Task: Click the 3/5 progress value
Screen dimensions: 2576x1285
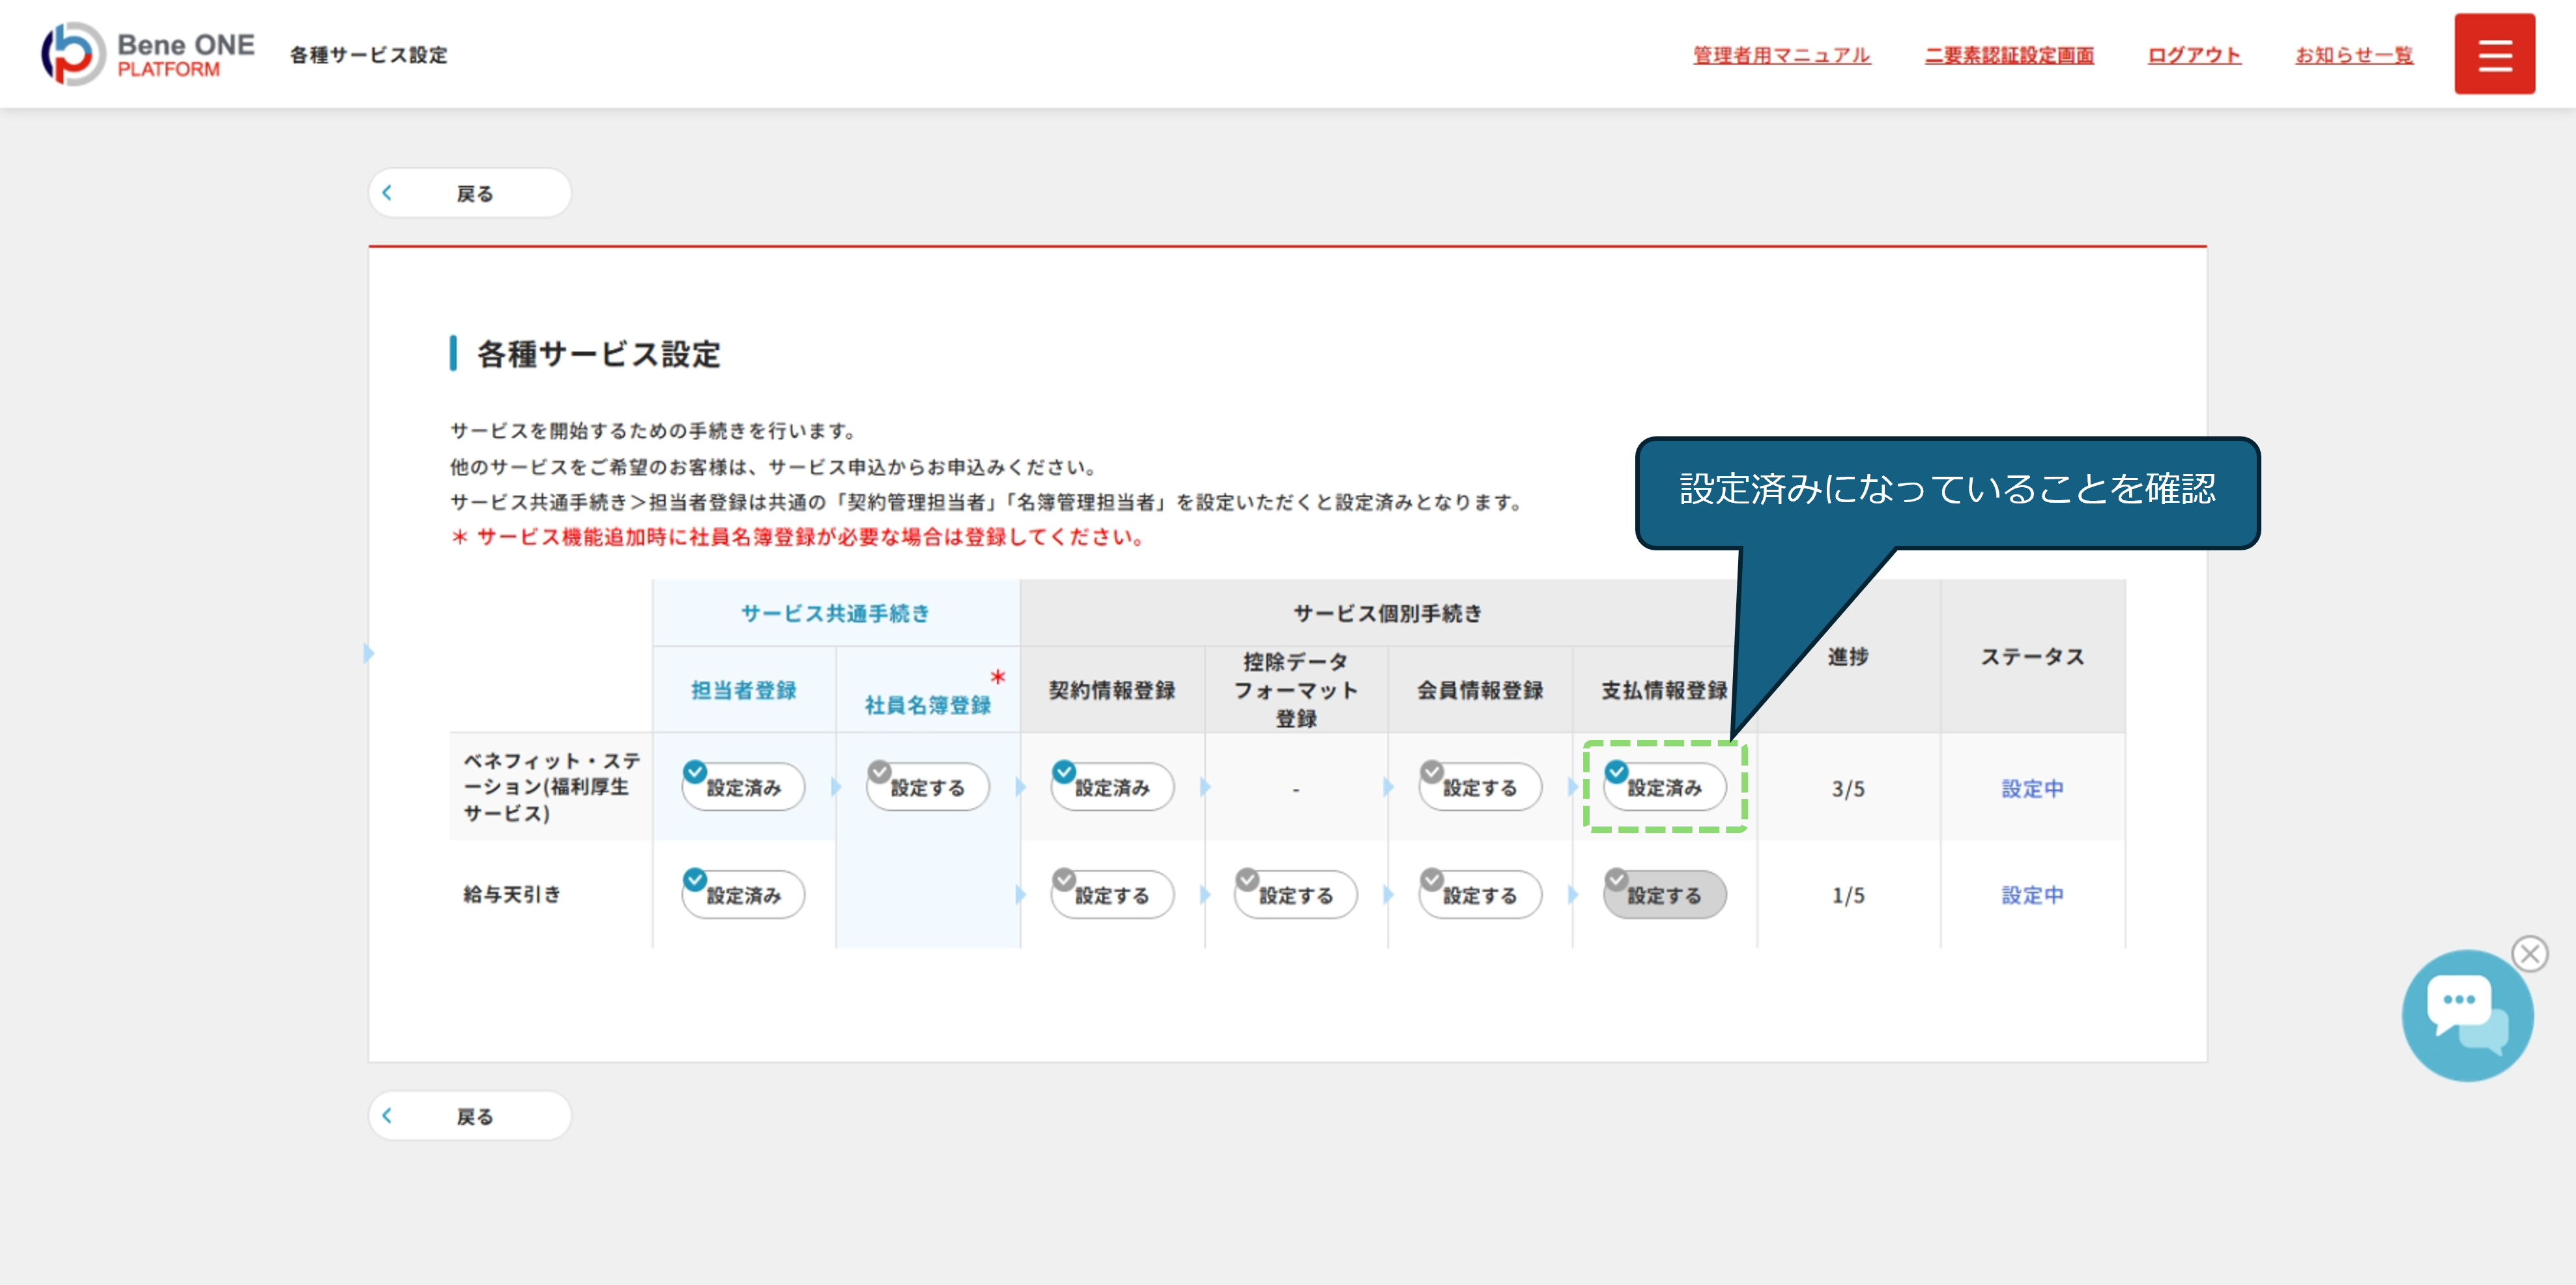Action: [1848, 789]
